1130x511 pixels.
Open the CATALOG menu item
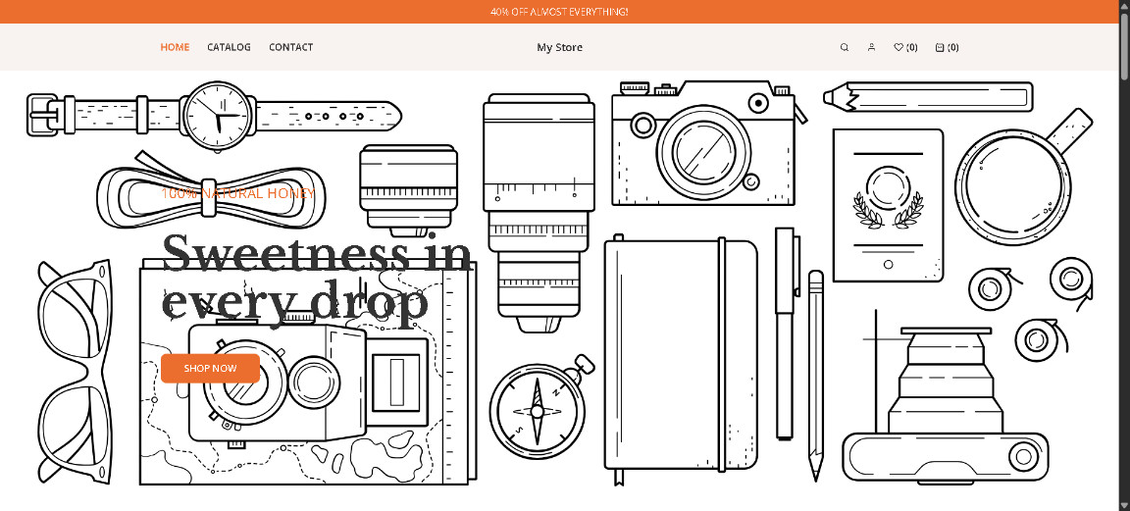tap(229, 47)
